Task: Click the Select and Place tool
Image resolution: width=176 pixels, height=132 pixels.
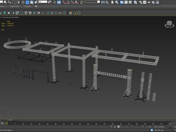Action: pyautogui.click(x=36, y=2)
